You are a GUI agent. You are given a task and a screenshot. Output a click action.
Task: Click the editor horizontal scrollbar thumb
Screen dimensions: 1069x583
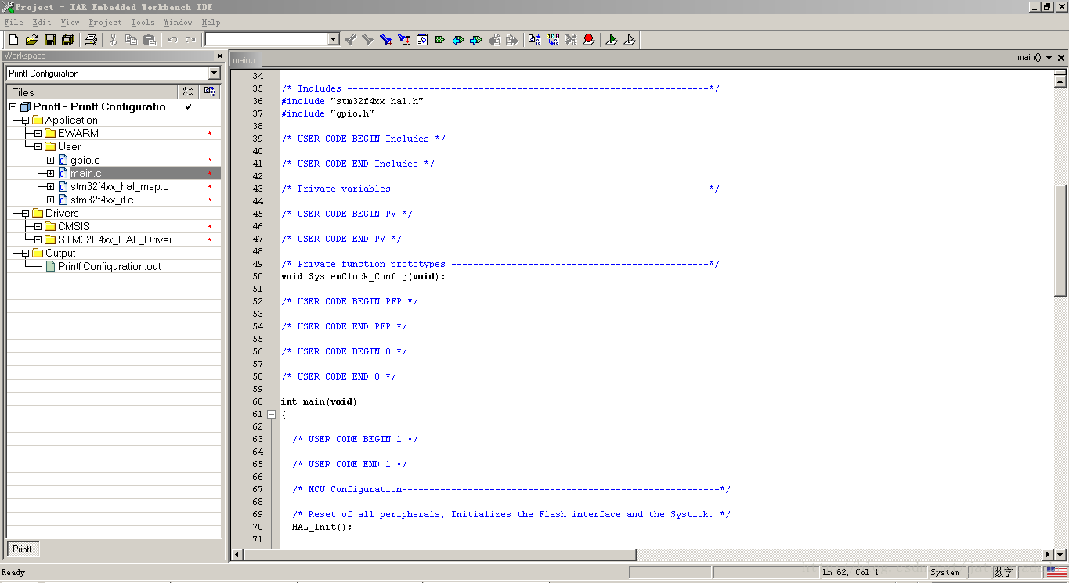[439, 555]
